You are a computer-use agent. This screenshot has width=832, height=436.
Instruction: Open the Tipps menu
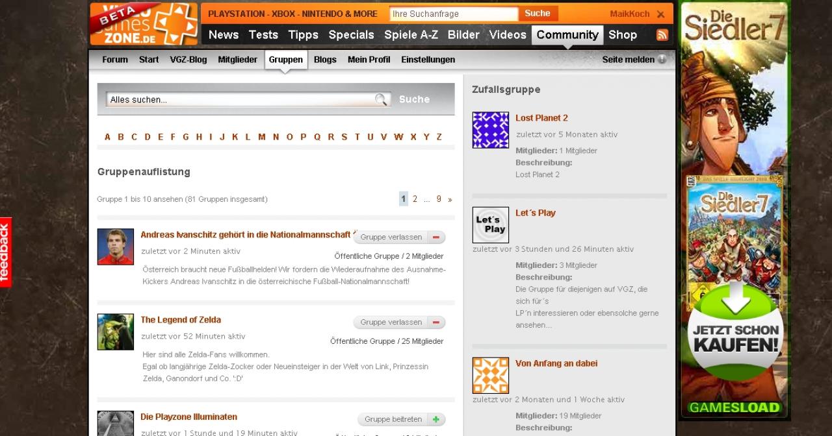click(x=304, y=35)
